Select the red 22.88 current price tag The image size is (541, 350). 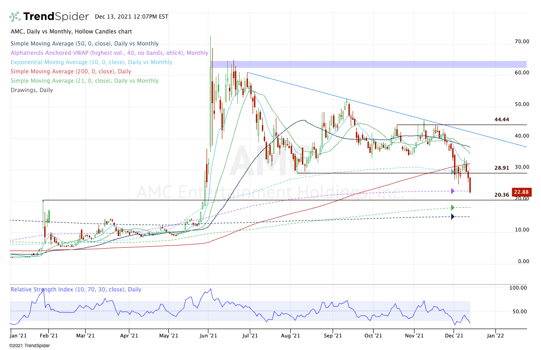[520, 192]
